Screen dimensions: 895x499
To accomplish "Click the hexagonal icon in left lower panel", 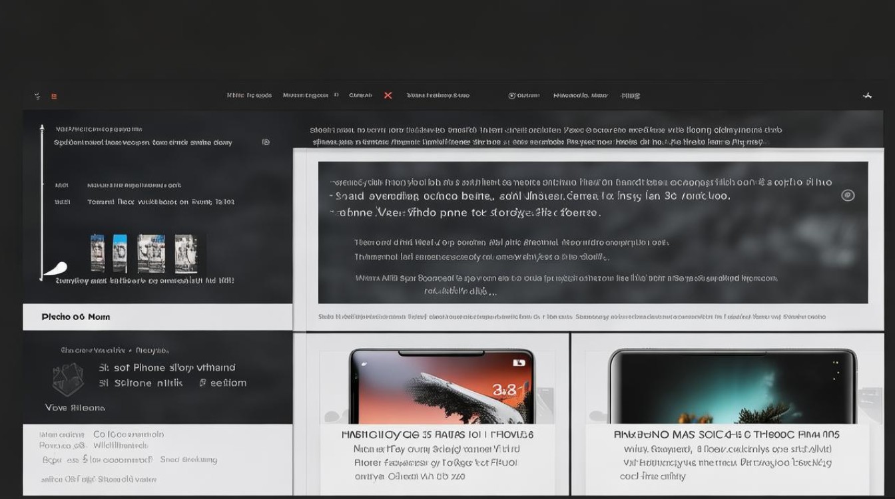I will (x=68, y=379).
